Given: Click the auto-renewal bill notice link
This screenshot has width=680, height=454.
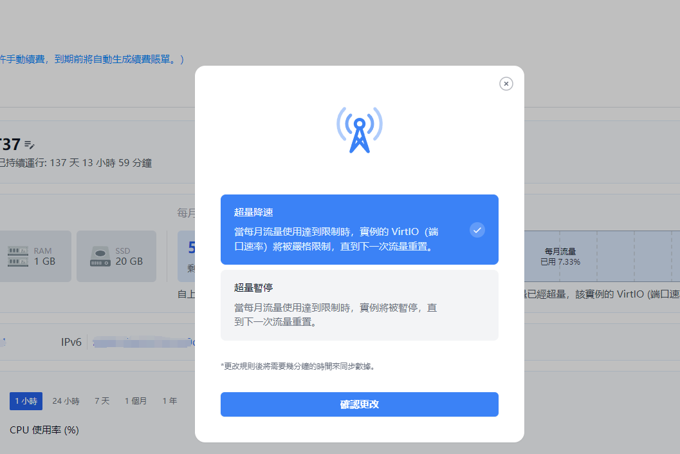Looking at the screenshot, I should (x=91, y=59).
